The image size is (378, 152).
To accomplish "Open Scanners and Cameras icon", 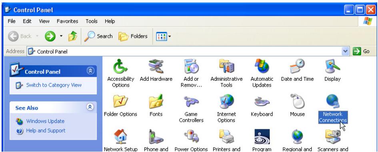I will tap(332, 136).
